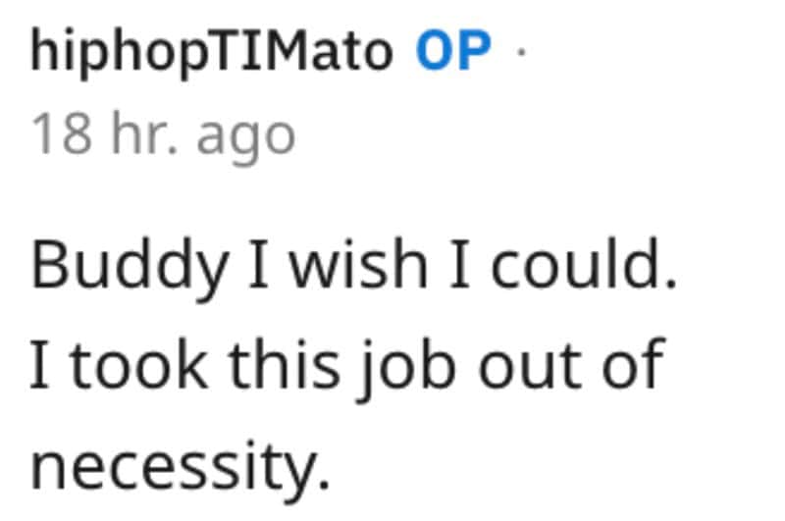Viewport: 785px width, 521px height.
Task: Open the 18 hr. ago timestamp permalink
Action: point(163,136)
